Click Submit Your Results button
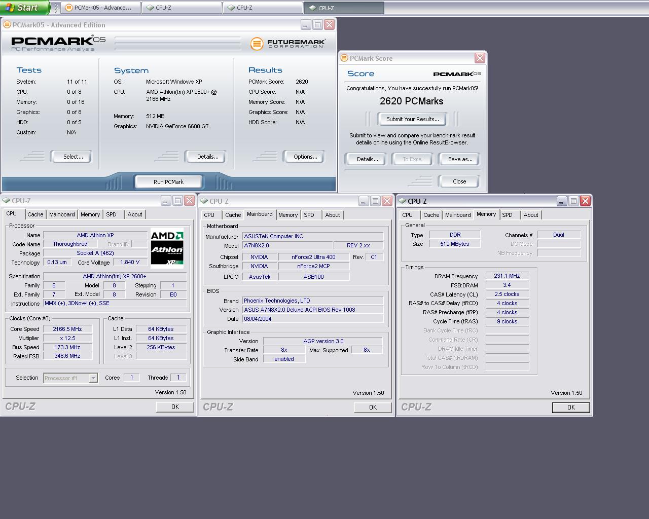 pos(412,119)
